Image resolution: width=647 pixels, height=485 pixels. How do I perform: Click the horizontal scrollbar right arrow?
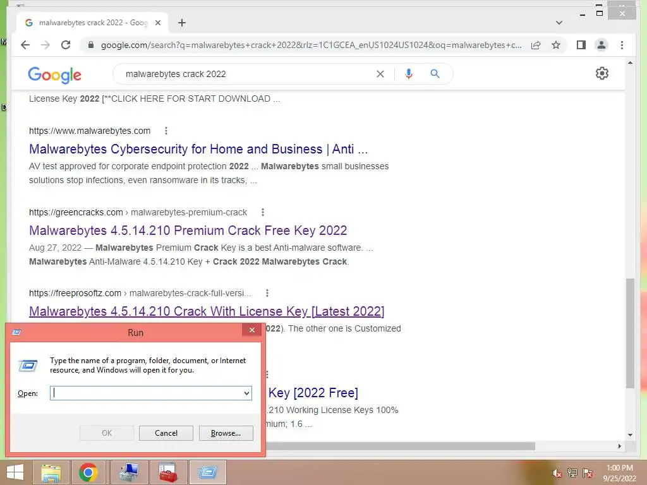click(x=619, y=446)
